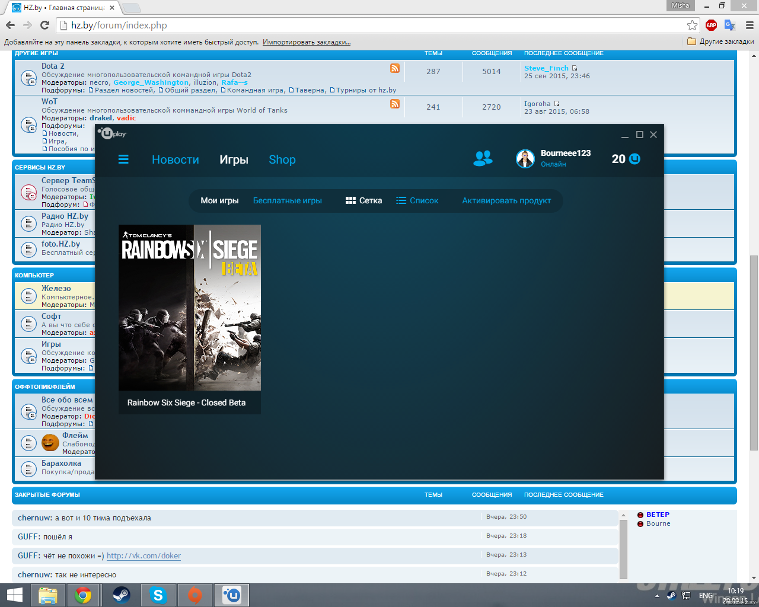This screenshot has height=607, width=759.
Task: Click the ENG language indicator
Action: [x=706, y=596]
